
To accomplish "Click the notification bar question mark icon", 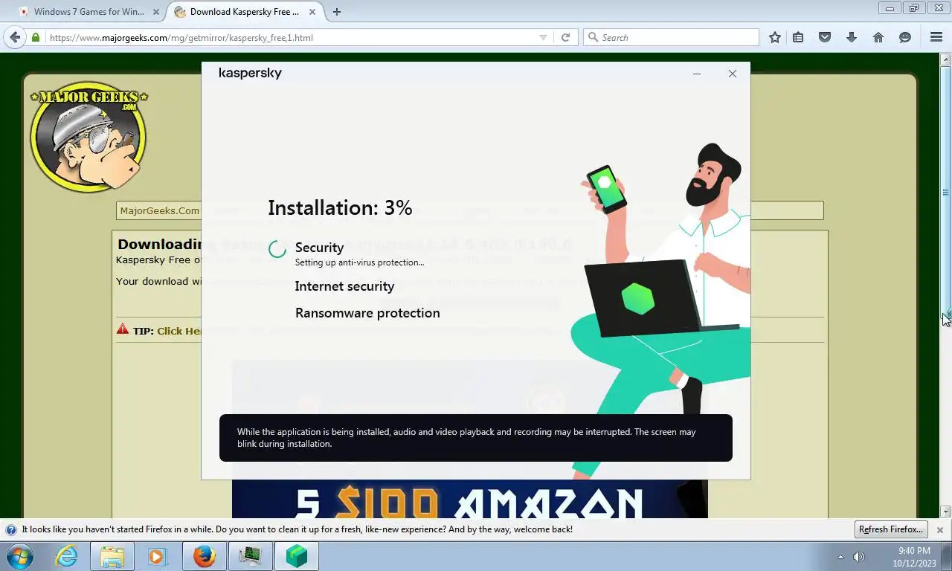I will (11, 530).
